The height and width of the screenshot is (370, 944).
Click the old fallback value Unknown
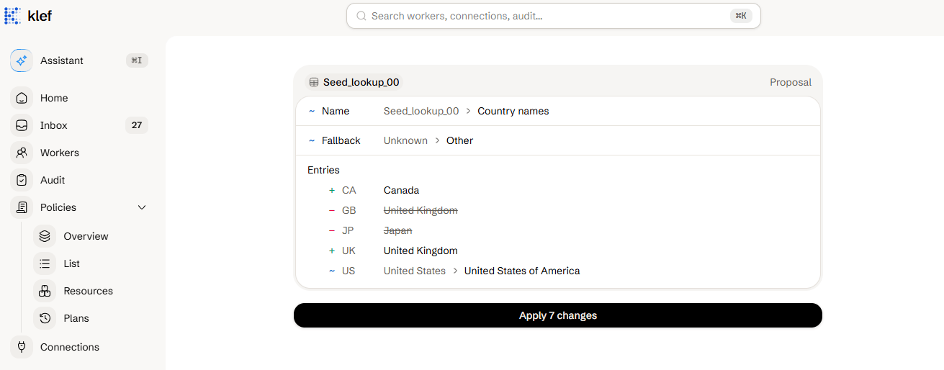405,140
